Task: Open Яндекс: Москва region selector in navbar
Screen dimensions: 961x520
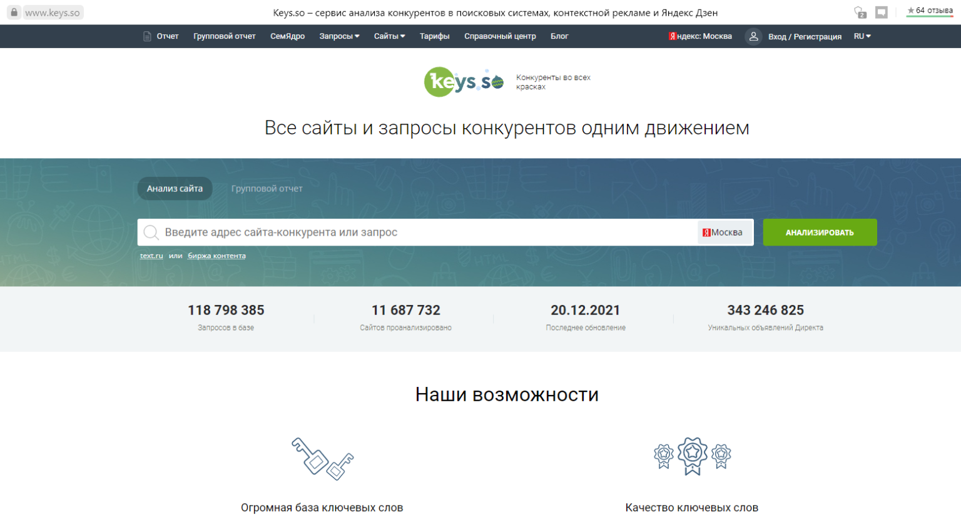Action: (x=700, y=36)
